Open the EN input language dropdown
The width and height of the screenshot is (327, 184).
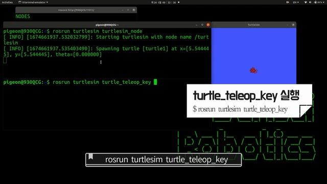[x=296, y=2]
